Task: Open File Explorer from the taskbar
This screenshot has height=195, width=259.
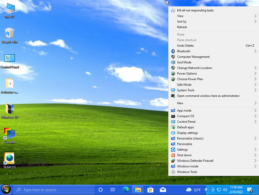Action: pyautogui.click(x=138, y=190)
